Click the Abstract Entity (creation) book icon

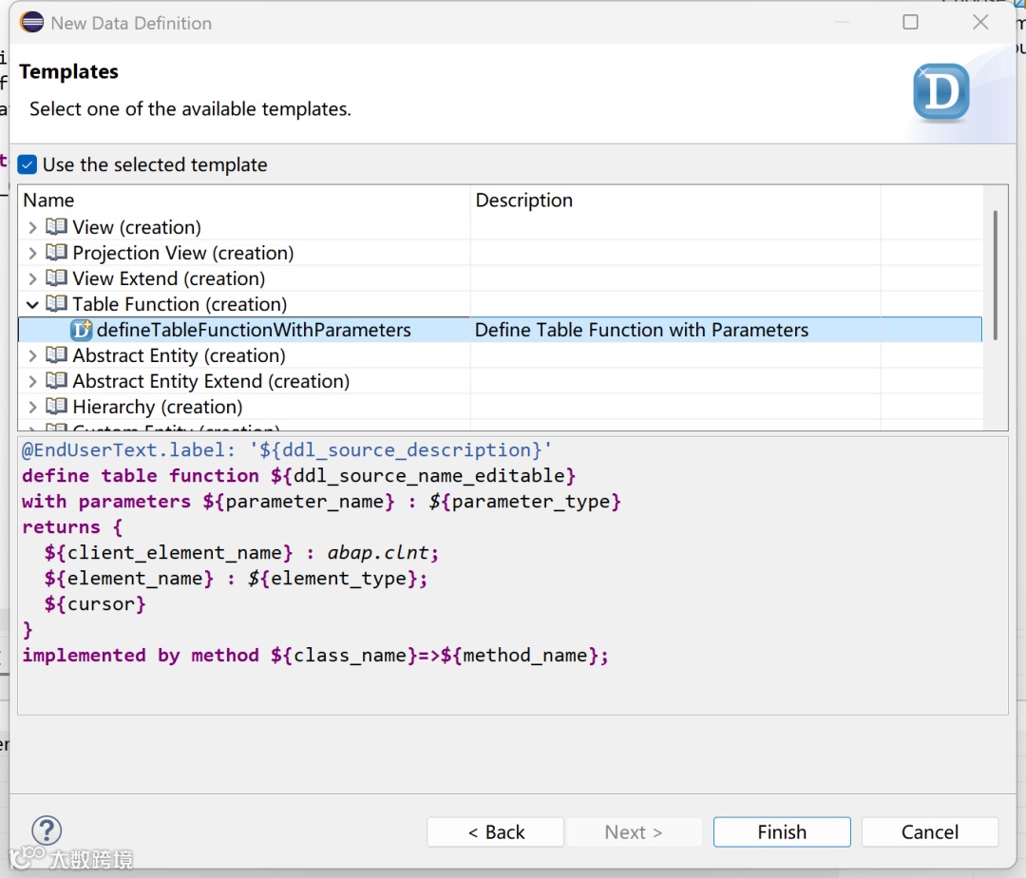coord(57,355)
